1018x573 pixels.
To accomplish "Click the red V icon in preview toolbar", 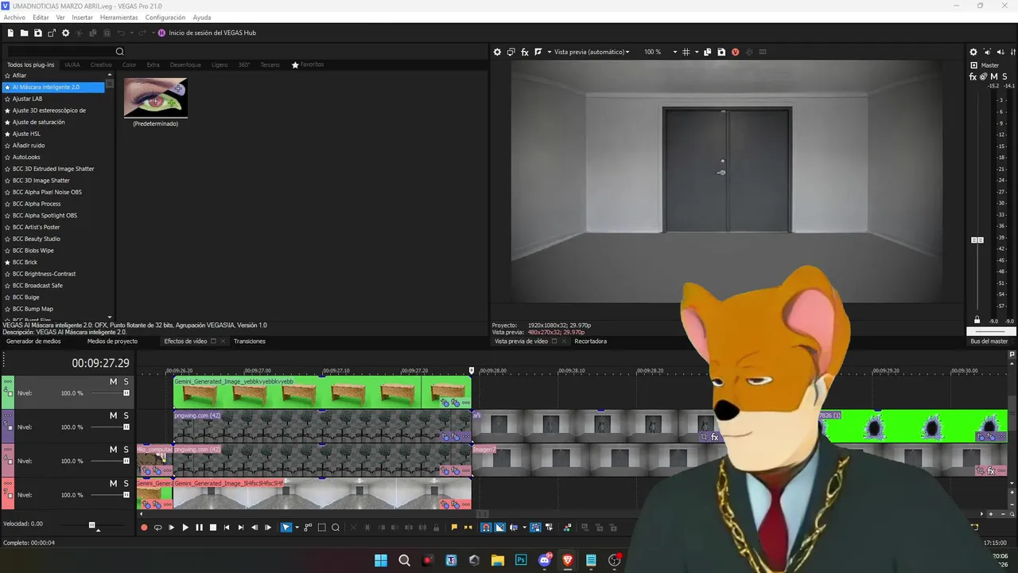I will point(735,52).
